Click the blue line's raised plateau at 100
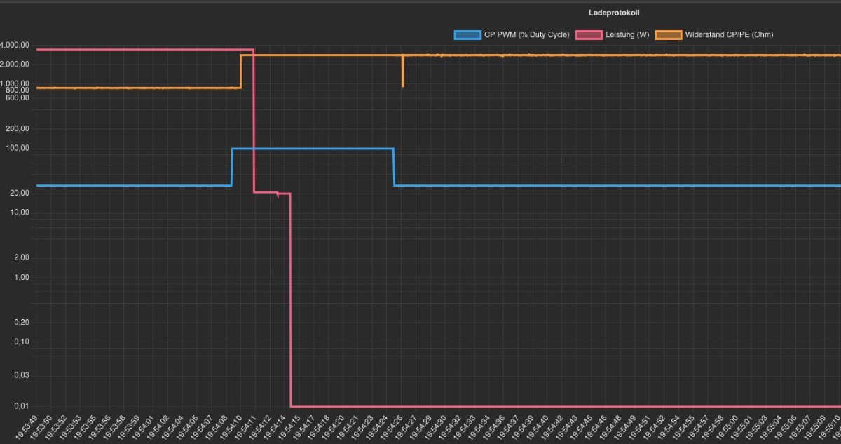The image size is (841, 444). [x=312, y=149]
